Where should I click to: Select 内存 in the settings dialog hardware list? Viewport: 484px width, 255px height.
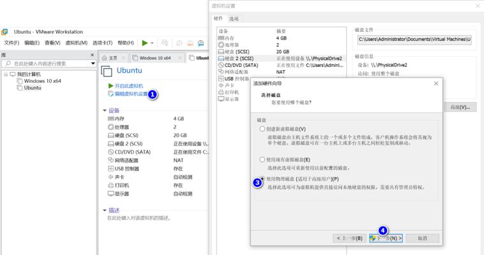(282, 38)
